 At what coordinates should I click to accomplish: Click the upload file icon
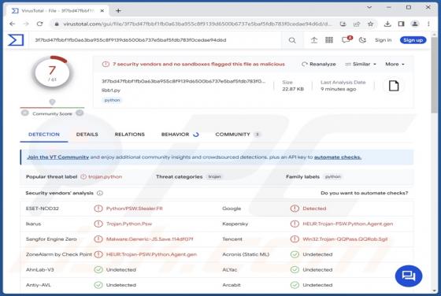[x=314, y=40]
